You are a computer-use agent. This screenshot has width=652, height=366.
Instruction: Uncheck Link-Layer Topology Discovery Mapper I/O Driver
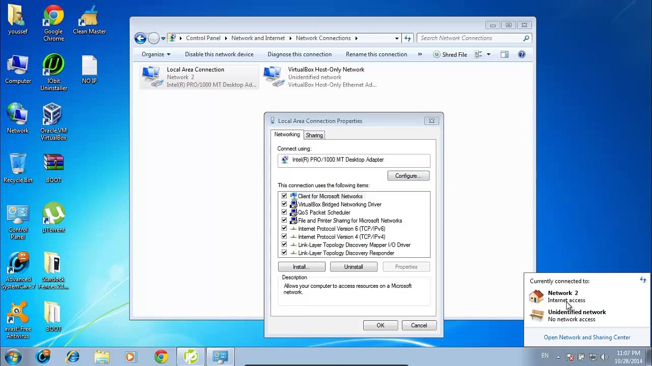[x=284, y=245]
